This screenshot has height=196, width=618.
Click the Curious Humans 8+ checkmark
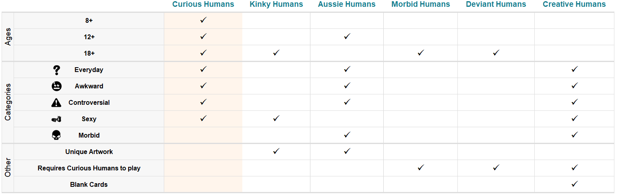point(203,20)
